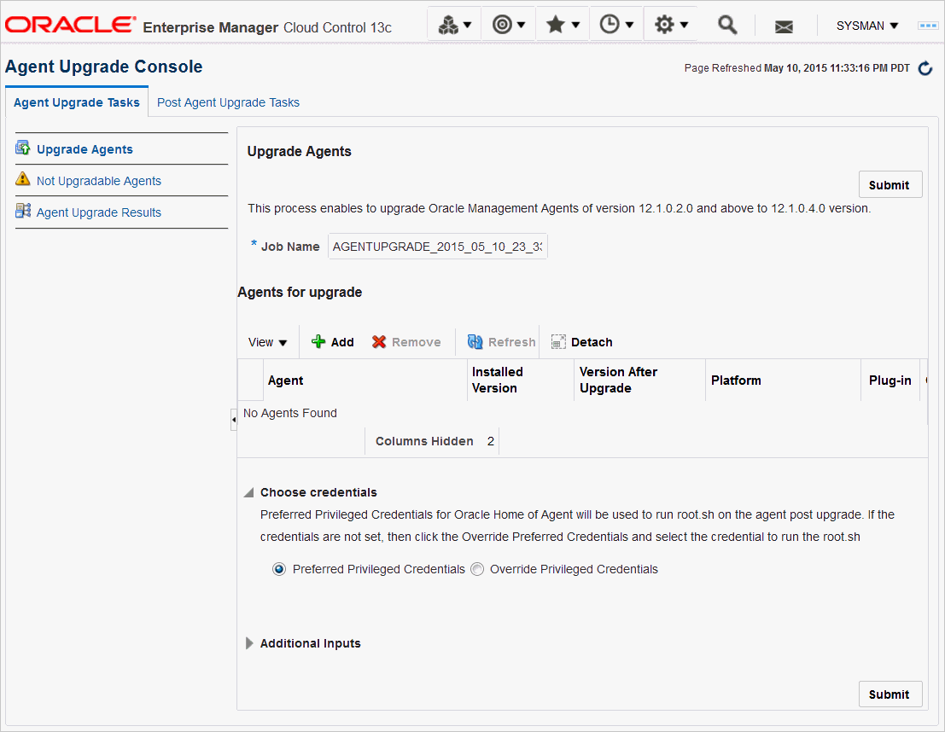Open the Not Upgradable Agents link
Screen dimensions: 945x732
(x=99, y=181)
